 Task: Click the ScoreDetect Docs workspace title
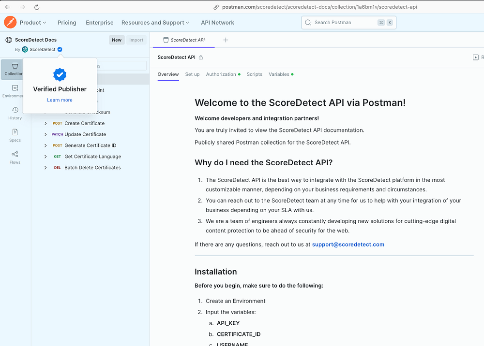click(x=36, y=40)
